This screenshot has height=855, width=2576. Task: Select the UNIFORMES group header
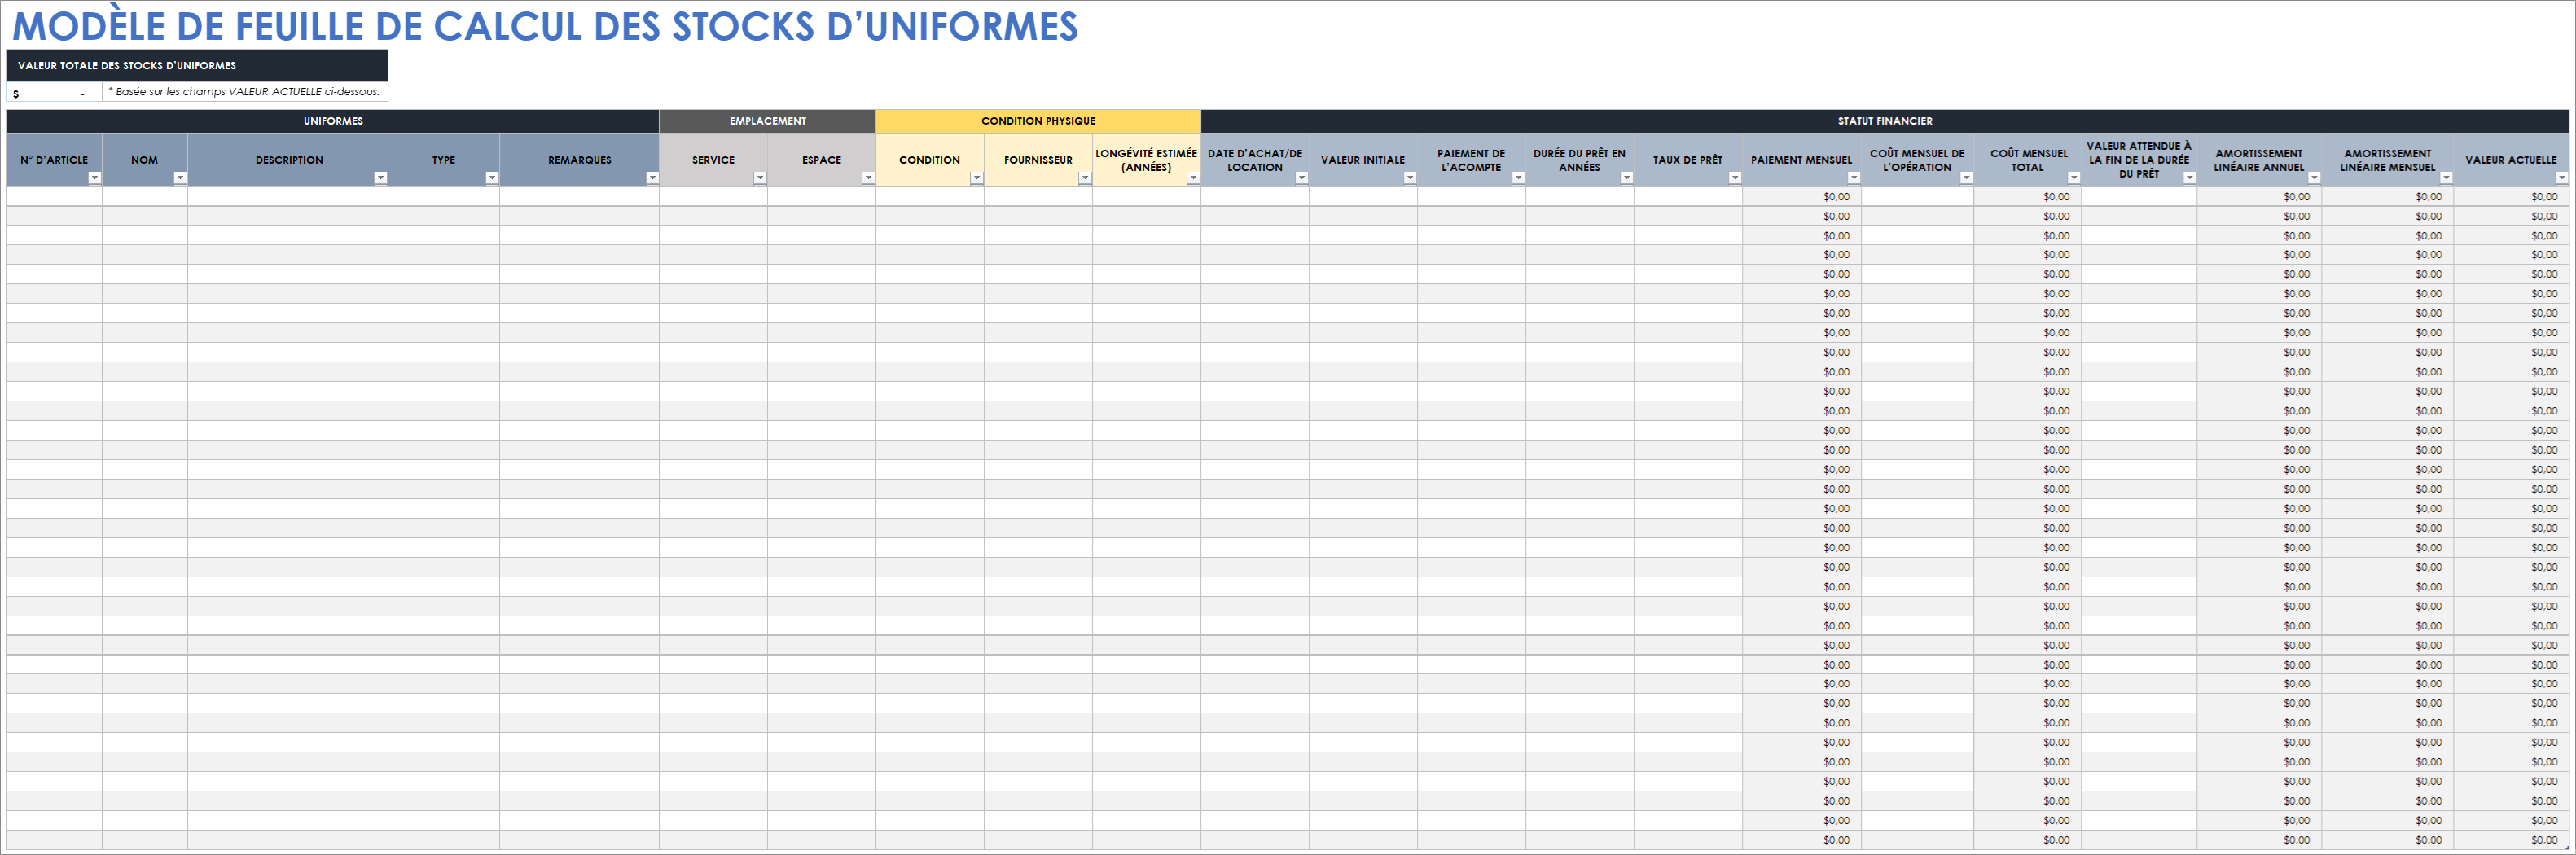[x=333, y=121]
